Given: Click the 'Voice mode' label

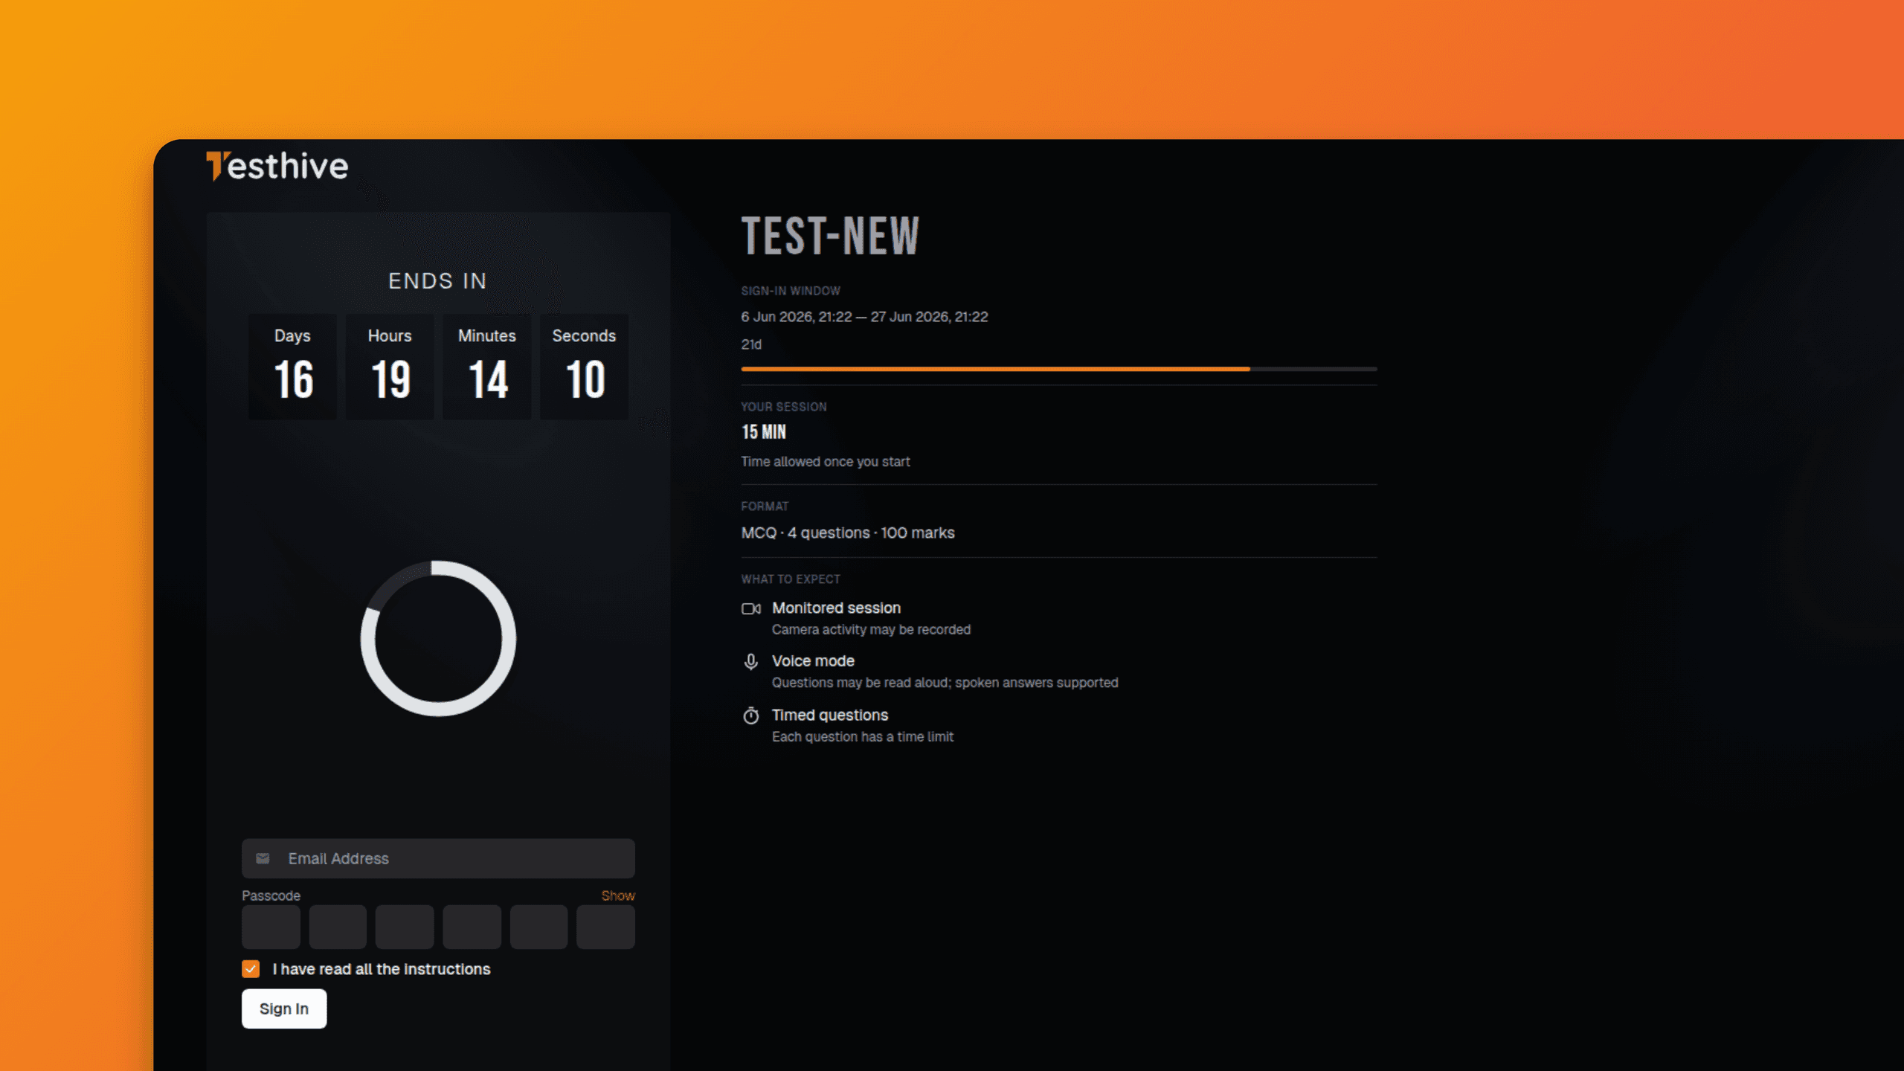Looking at the screenshot, I should point(813,661).
